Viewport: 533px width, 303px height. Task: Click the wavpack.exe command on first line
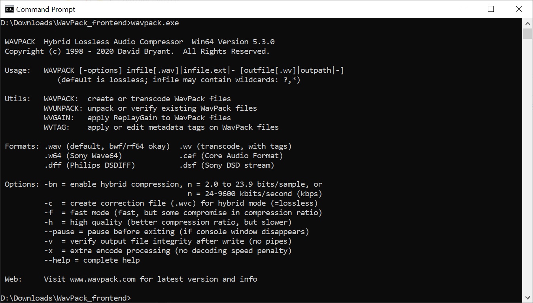155,23
